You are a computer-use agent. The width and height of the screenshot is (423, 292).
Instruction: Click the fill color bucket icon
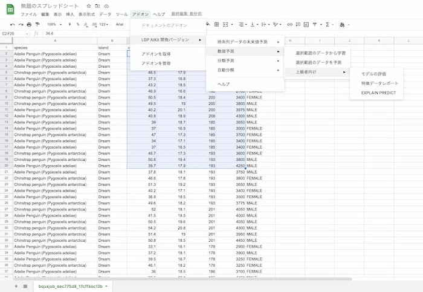[x=208, y=24]
